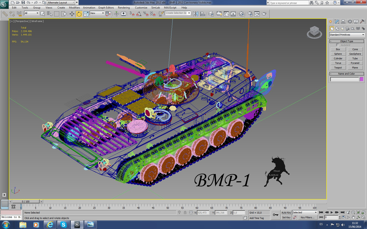
Task: Switch to the Modify panel hammer icon
Action: 336,21
